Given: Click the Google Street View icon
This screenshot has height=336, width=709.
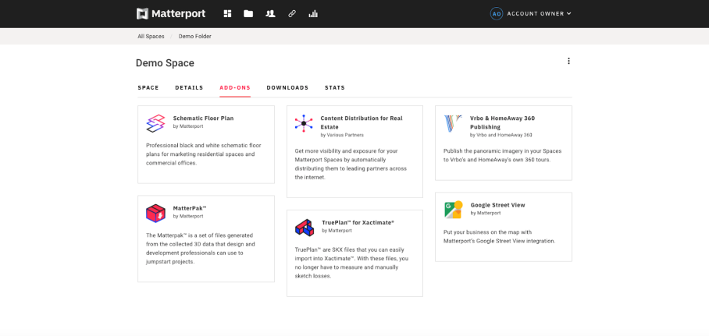Looking at the screenshot, I should point(454,210).
